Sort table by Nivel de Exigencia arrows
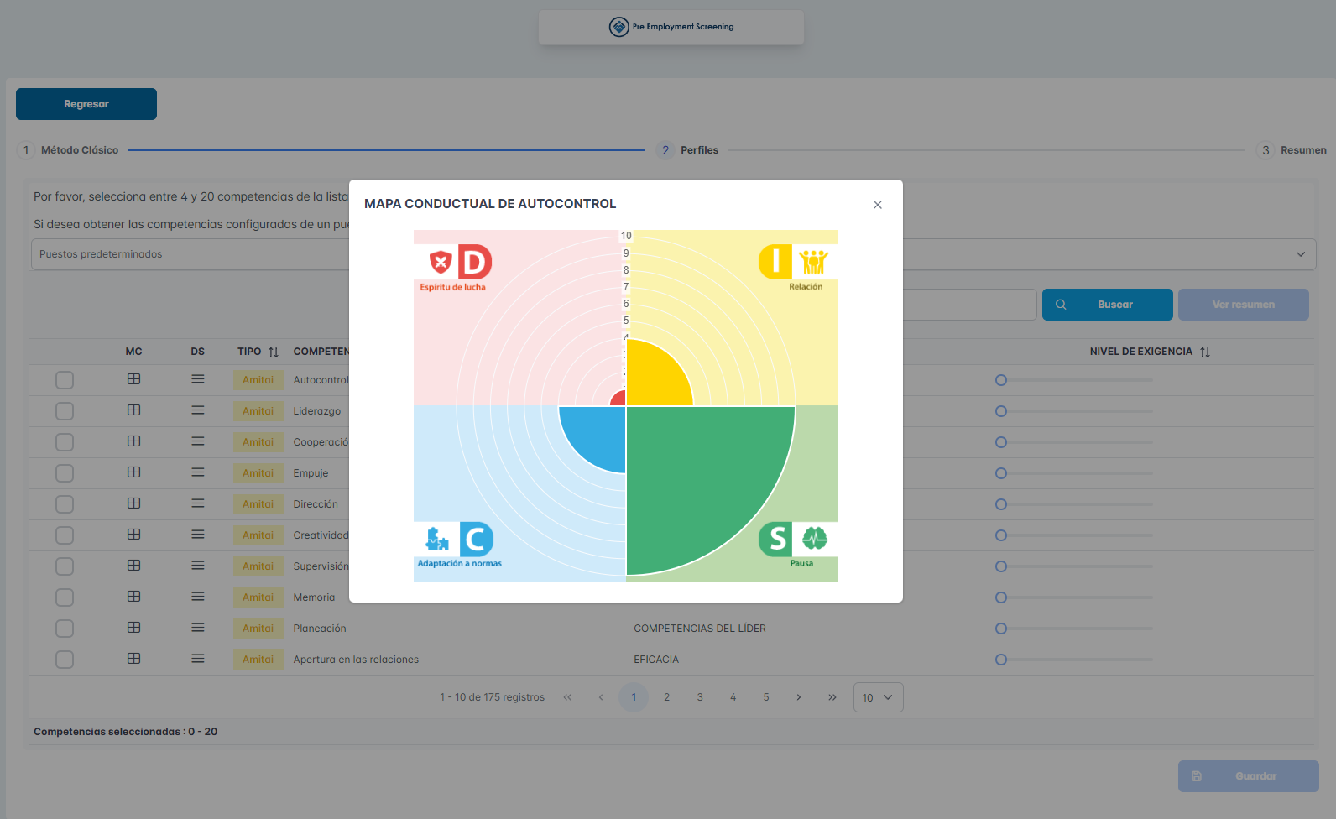The width and height of the screenshot is (1336, 819). tap(1205, 352)
